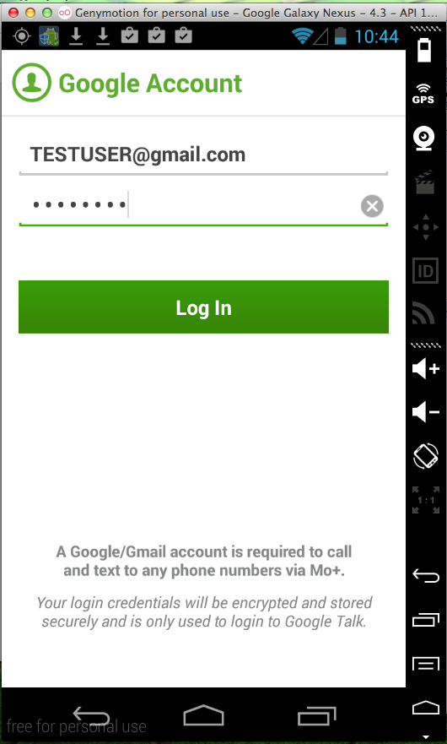Click the sidebar Home button
The width and height of the screenshot is (447, 744).
point(426,708)
